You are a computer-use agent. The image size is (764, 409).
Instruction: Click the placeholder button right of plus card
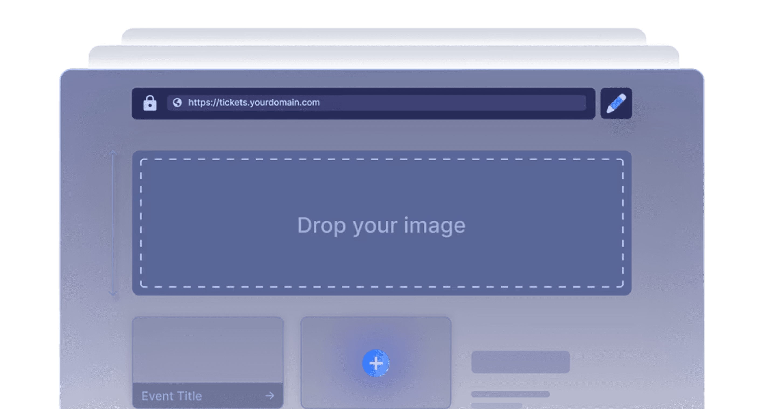click(x=521, y=362)
